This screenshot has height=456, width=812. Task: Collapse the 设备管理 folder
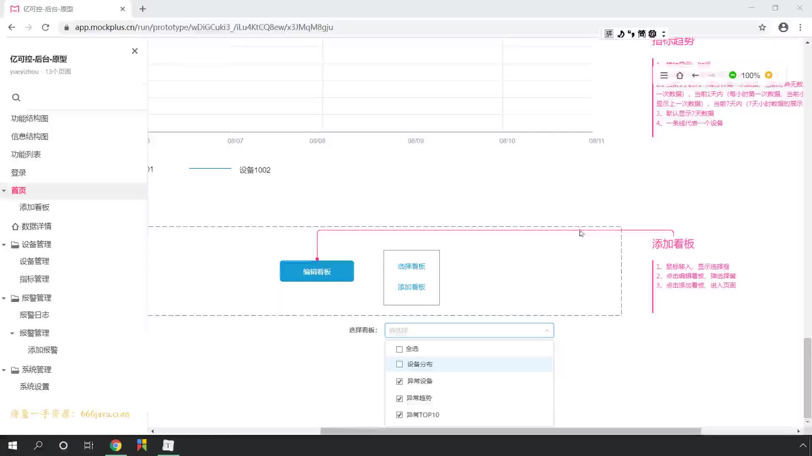click(4, 245)
